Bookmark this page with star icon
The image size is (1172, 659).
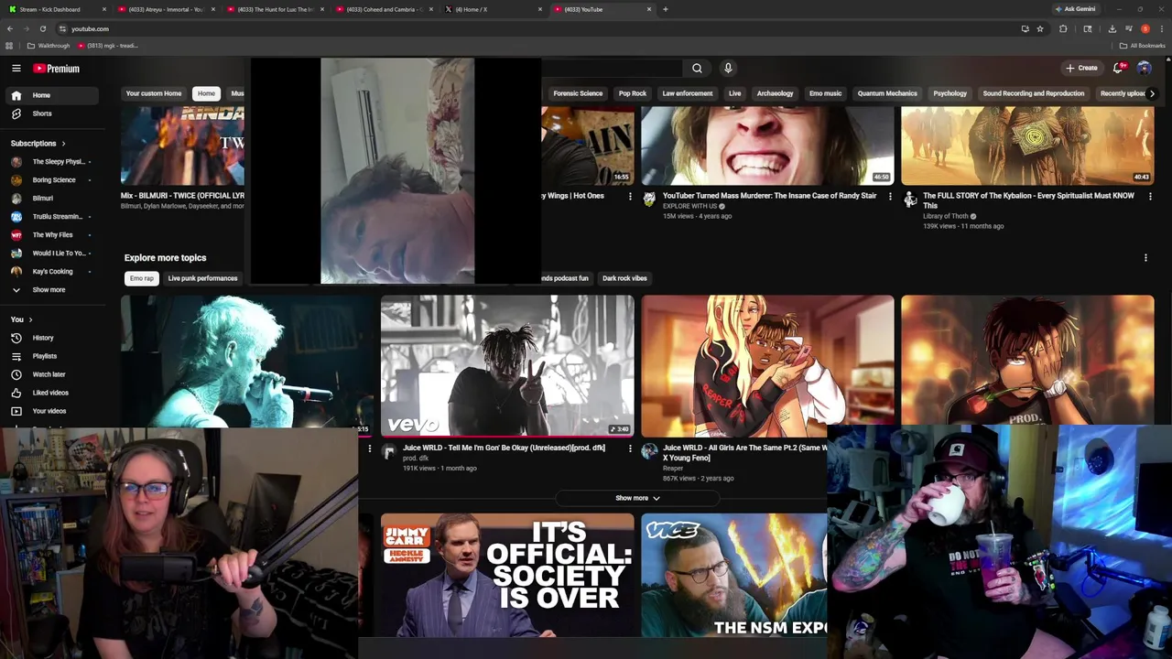coord(1040,28)
